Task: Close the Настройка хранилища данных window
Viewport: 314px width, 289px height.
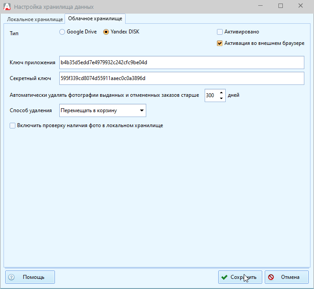Action: [x=300, y=7]
